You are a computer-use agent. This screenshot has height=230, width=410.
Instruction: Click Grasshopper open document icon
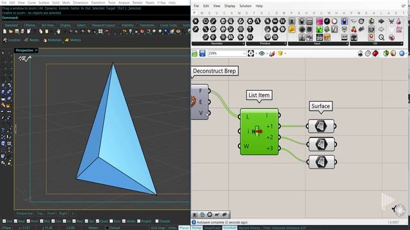[195, 54]
